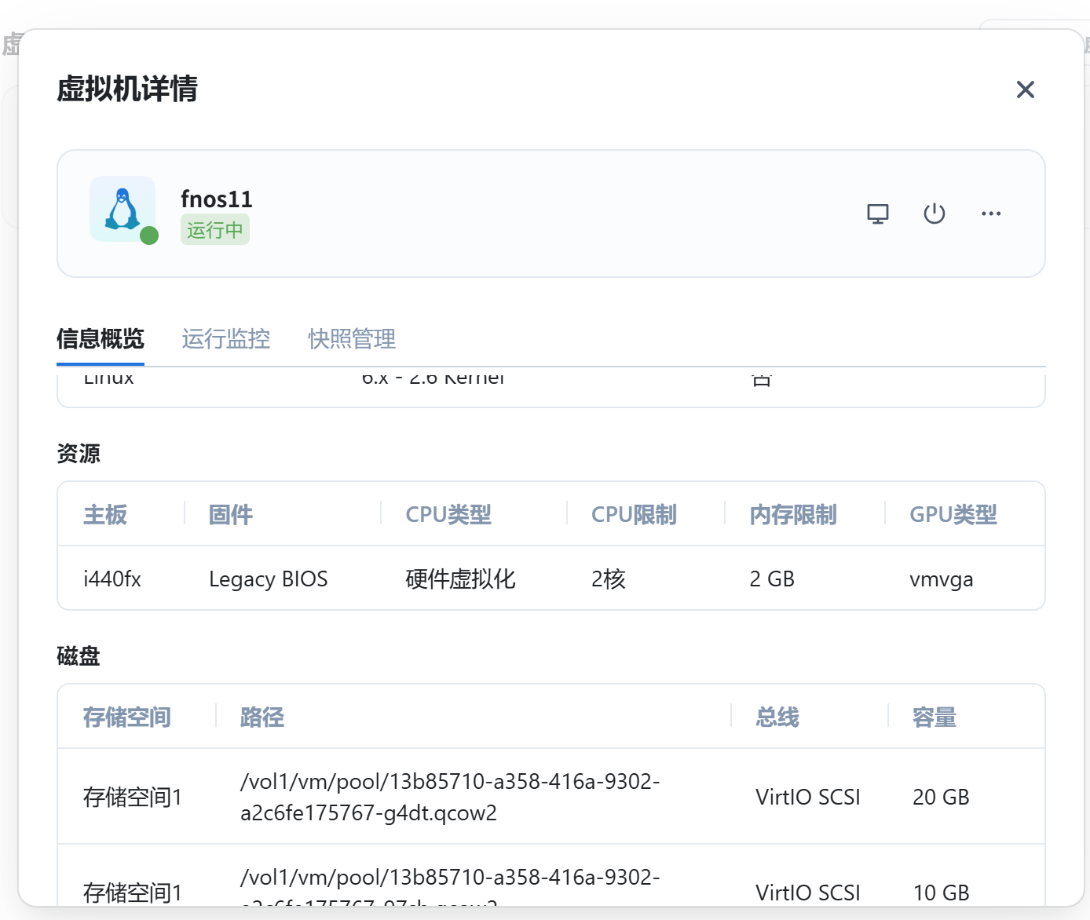Click the 路径 column header in disks

coord(262,717)
